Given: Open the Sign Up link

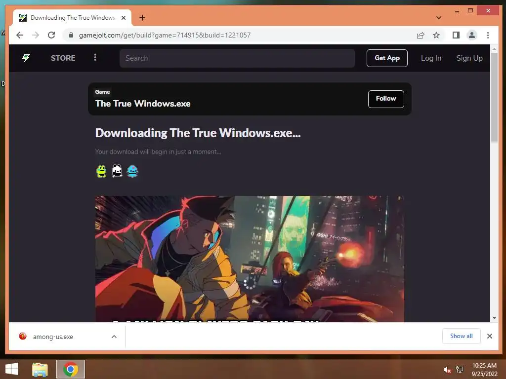Looking at the screenshot, I should click(x=469, y=58).
